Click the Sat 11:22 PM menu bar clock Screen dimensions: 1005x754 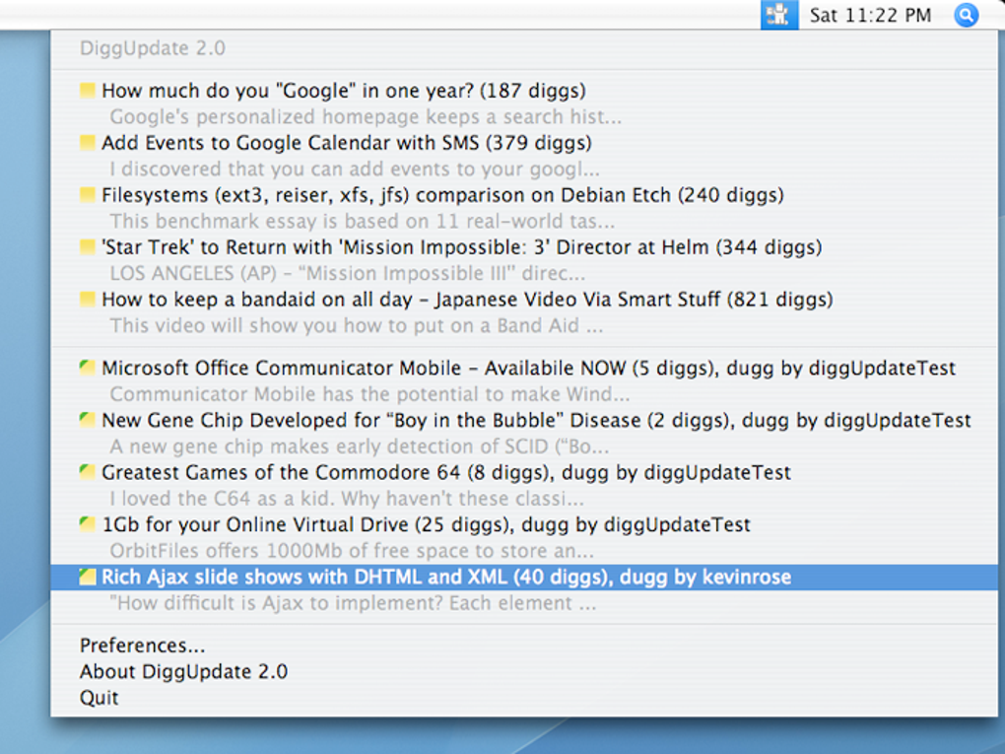(870, 15)
